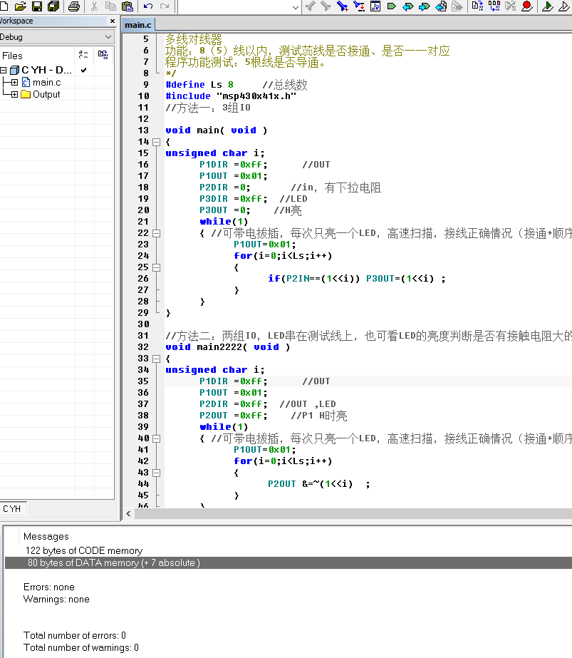This screenshot has height=658, width=572.
Task: Redo the last undone edit
Action: 165,6
